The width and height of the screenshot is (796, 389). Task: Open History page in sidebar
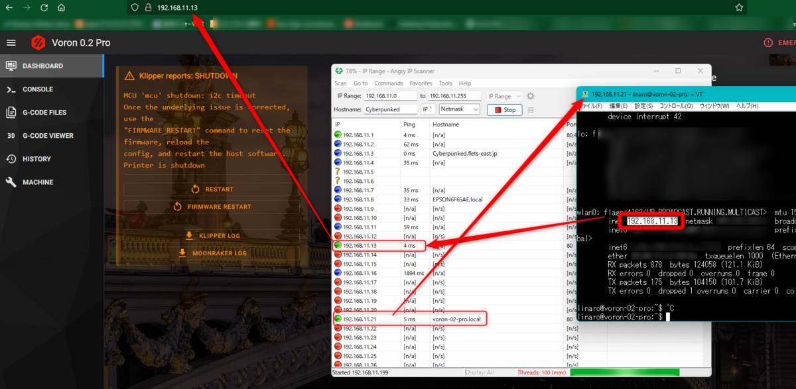(x=52, y=158)
